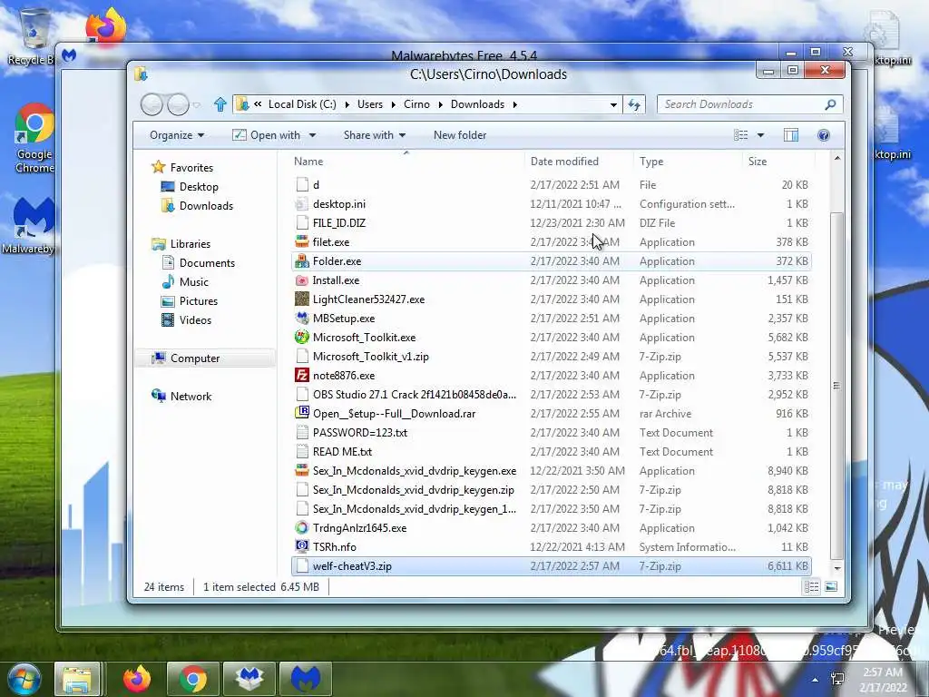Select note8876.exe FileZilla-style icon
The image size is (929, 697).
click(302, 375)
